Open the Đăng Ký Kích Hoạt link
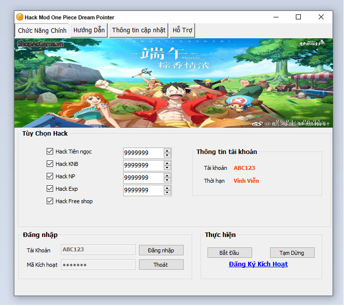344x306 pixels. (x=258, y=264)
